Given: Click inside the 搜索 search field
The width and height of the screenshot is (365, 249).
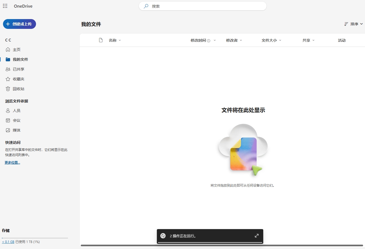Looking at the screenshot, I should click(x=202, y=6).
